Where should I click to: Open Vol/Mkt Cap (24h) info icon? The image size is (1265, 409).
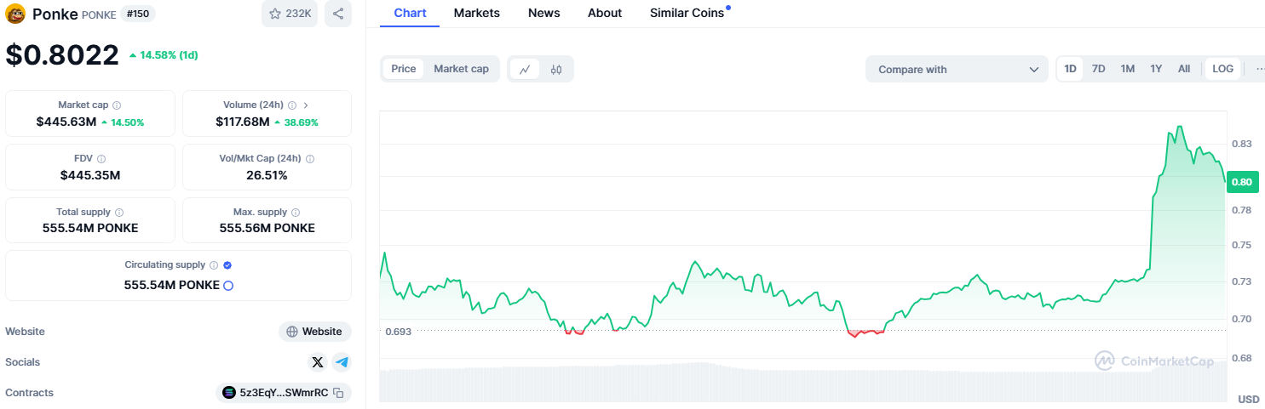point(310,159)
